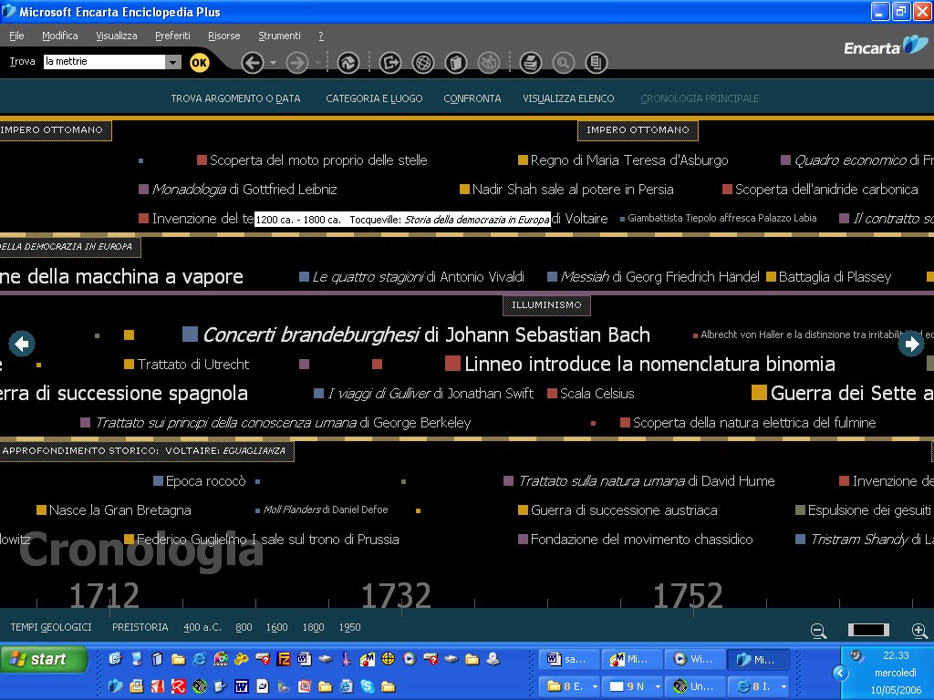Open the Illuminismo period label
This screenshot has height=700, width=934.
tap(547, 304)
